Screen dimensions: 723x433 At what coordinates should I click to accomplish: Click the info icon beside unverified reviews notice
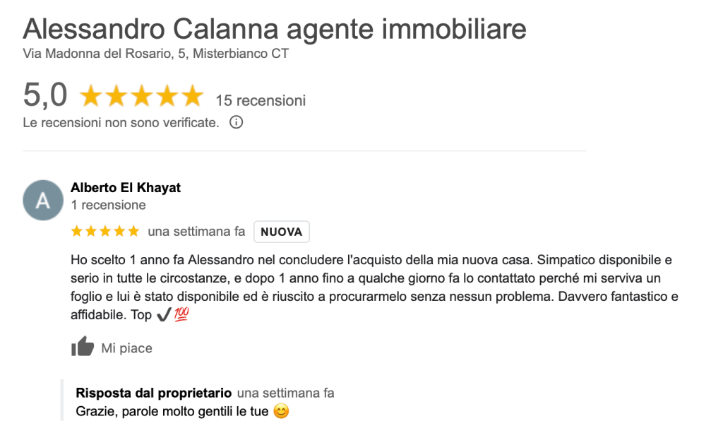click(237, 123)
